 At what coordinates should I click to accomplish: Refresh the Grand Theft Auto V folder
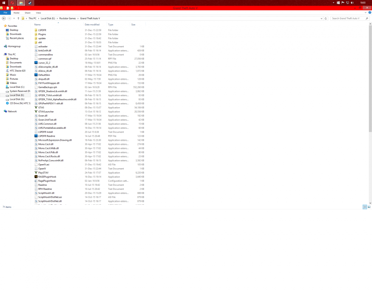pos(326,18)
